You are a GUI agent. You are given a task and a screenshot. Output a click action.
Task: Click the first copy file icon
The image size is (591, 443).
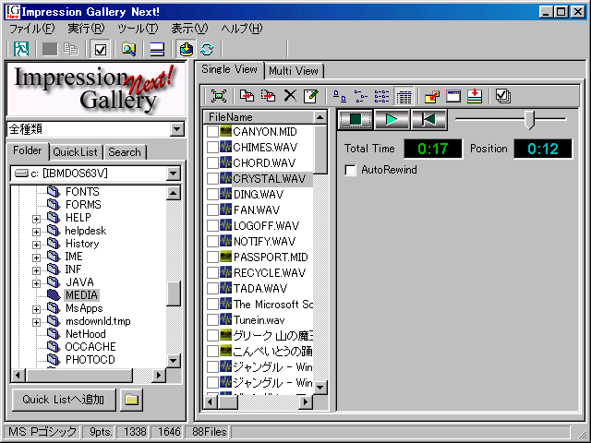247,96
